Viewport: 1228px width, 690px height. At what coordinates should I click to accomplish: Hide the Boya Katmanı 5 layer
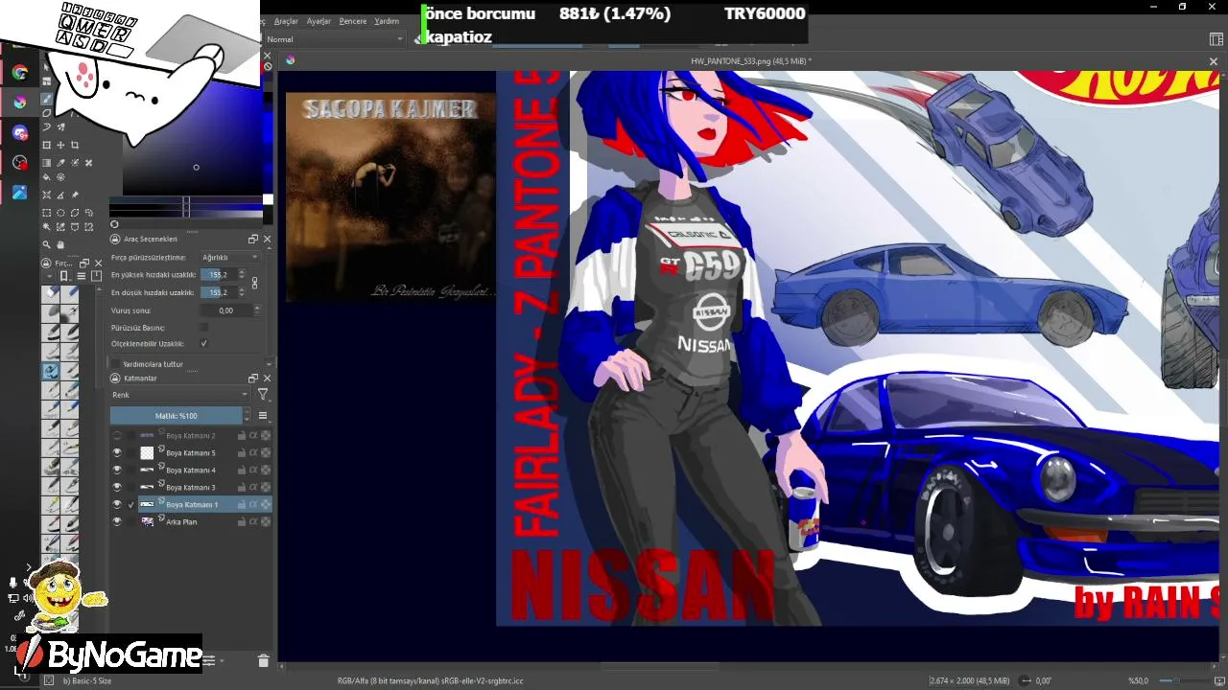click(x=117, y=452)
